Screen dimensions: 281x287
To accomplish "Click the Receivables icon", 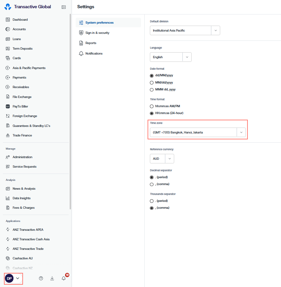I will (8, 87).
